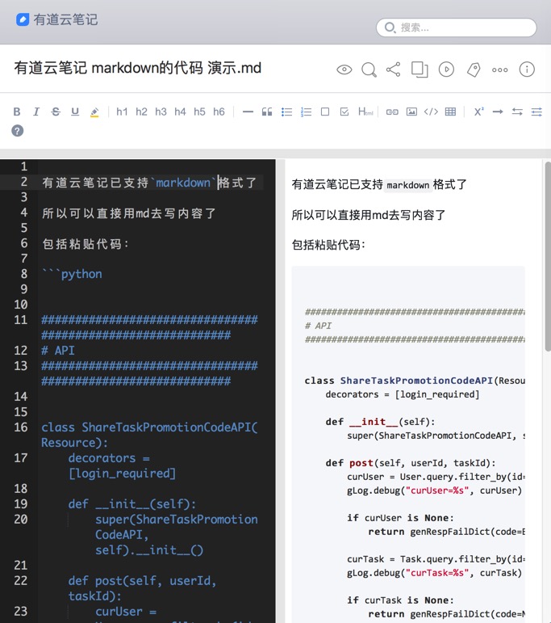Insert a checked task box

[344, 112]
